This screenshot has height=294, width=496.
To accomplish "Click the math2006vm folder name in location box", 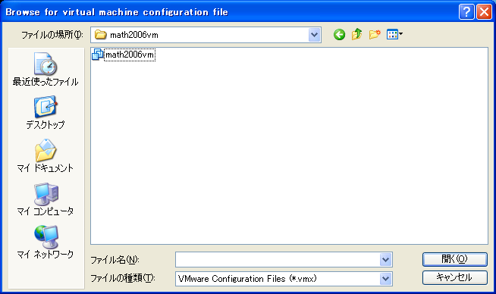I will tap(134, 35).
